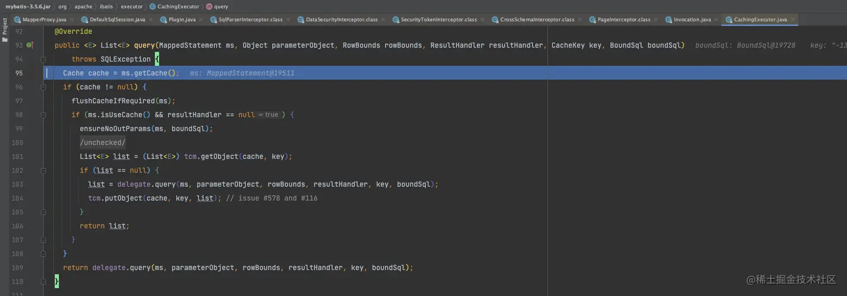Click line number 95 in the gutter
Screen dimensions: 847x296
click(19, 73)
